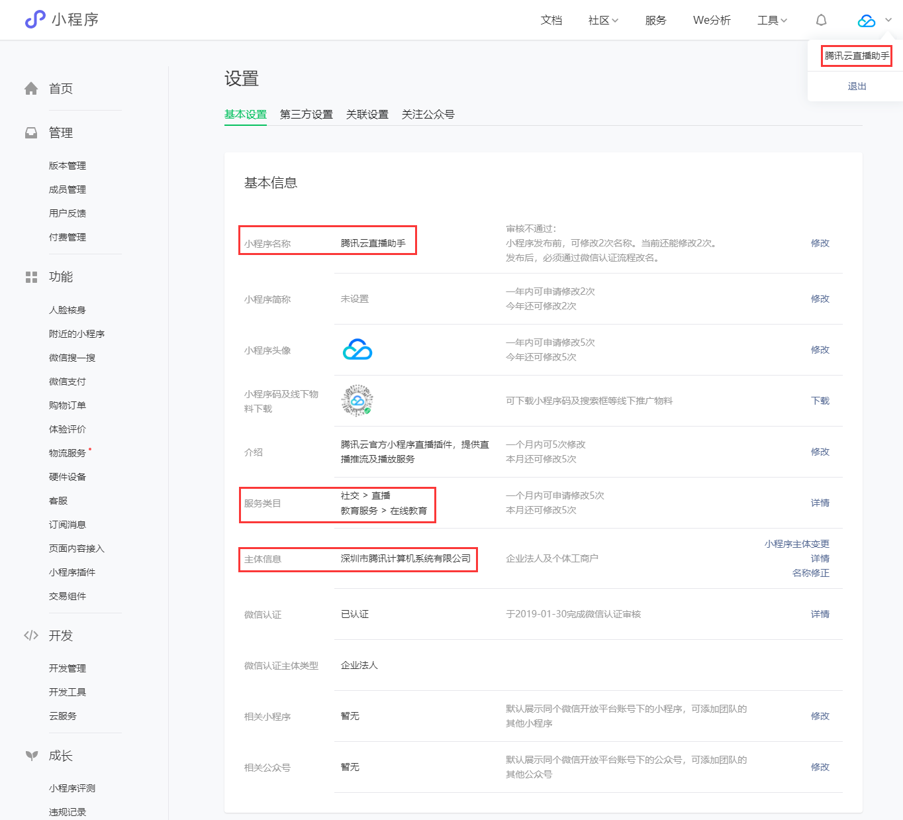Open 硬件设备 in sidebar
This screenshot has width=903, height=820.
(x=68, y=477)
